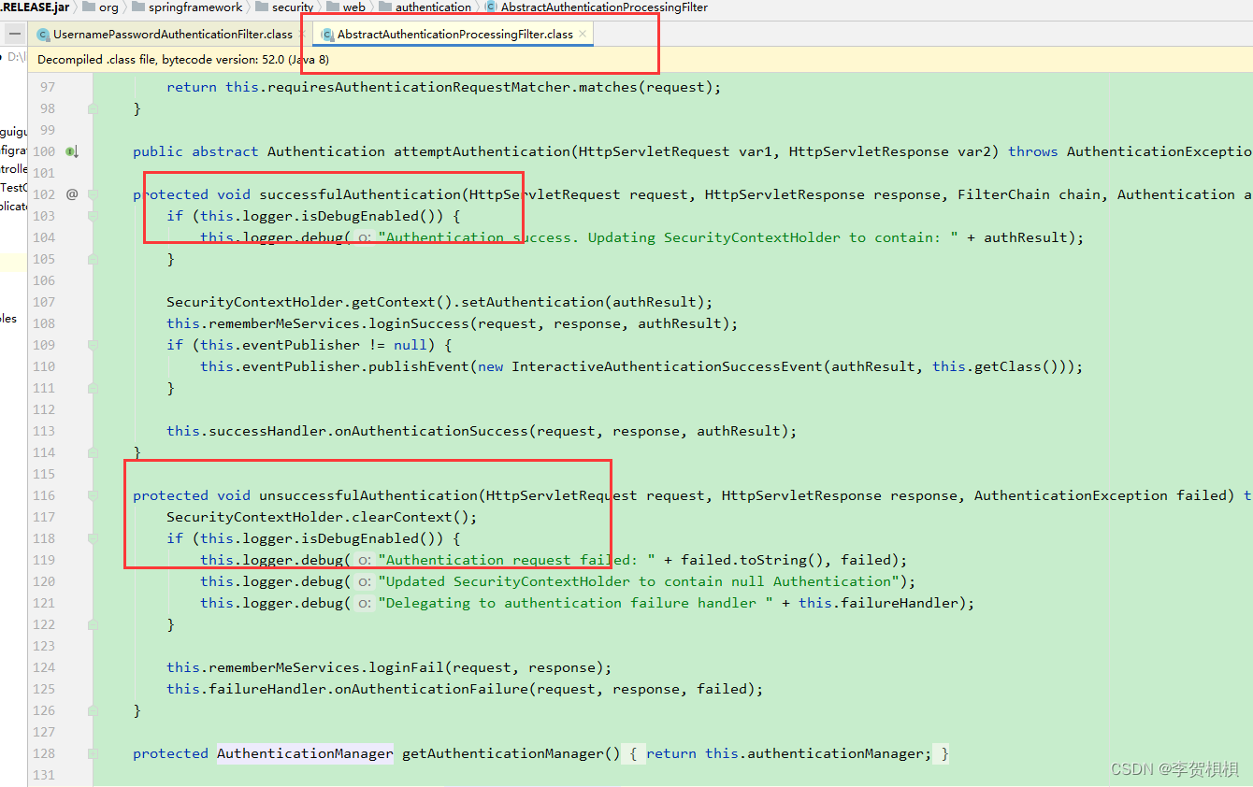Click the fold end marker on line 122
The height and width of the screenshot is (787, 1253).
pos(93,624)
